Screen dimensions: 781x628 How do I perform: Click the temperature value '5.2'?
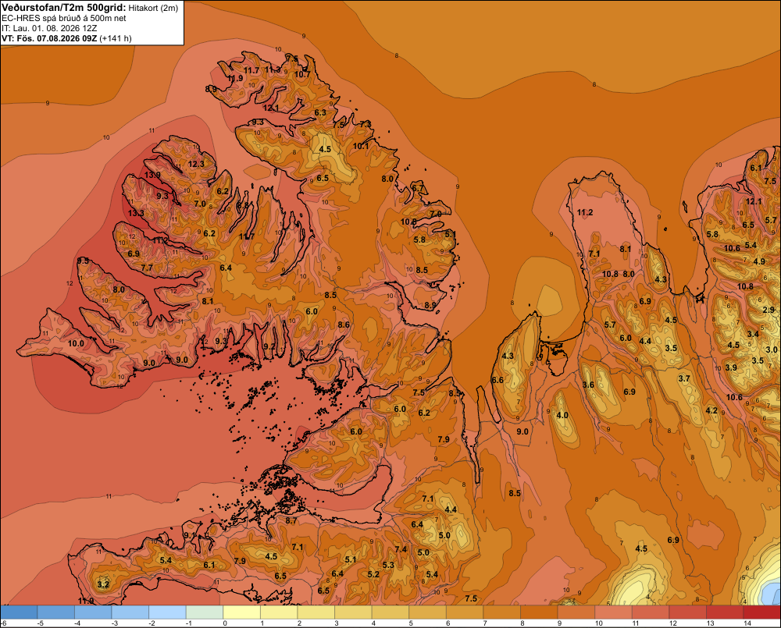click(373, 574)
